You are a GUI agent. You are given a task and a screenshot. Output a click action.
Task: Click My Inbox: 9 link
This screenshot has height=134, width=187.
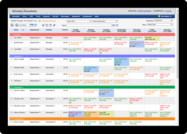point(166,16)
